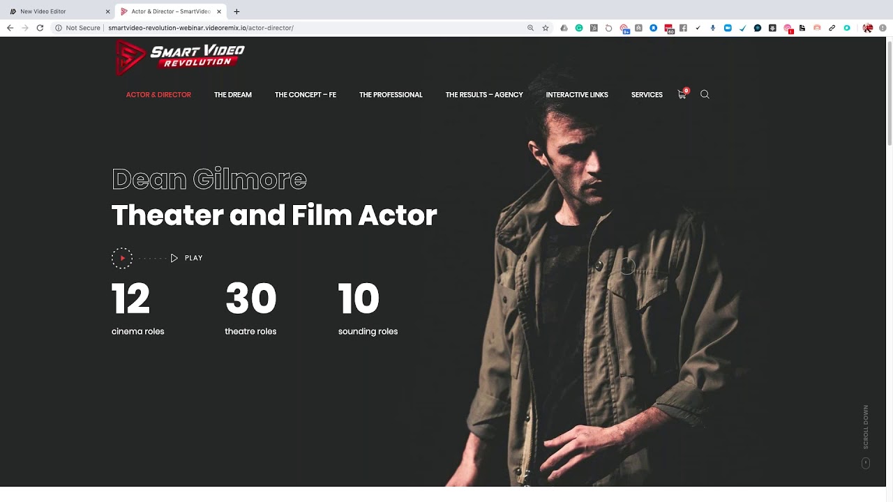Viewport: 893px width, 502px height.
Task: Bookmark this page with star icon
Action: click(546, 28)
